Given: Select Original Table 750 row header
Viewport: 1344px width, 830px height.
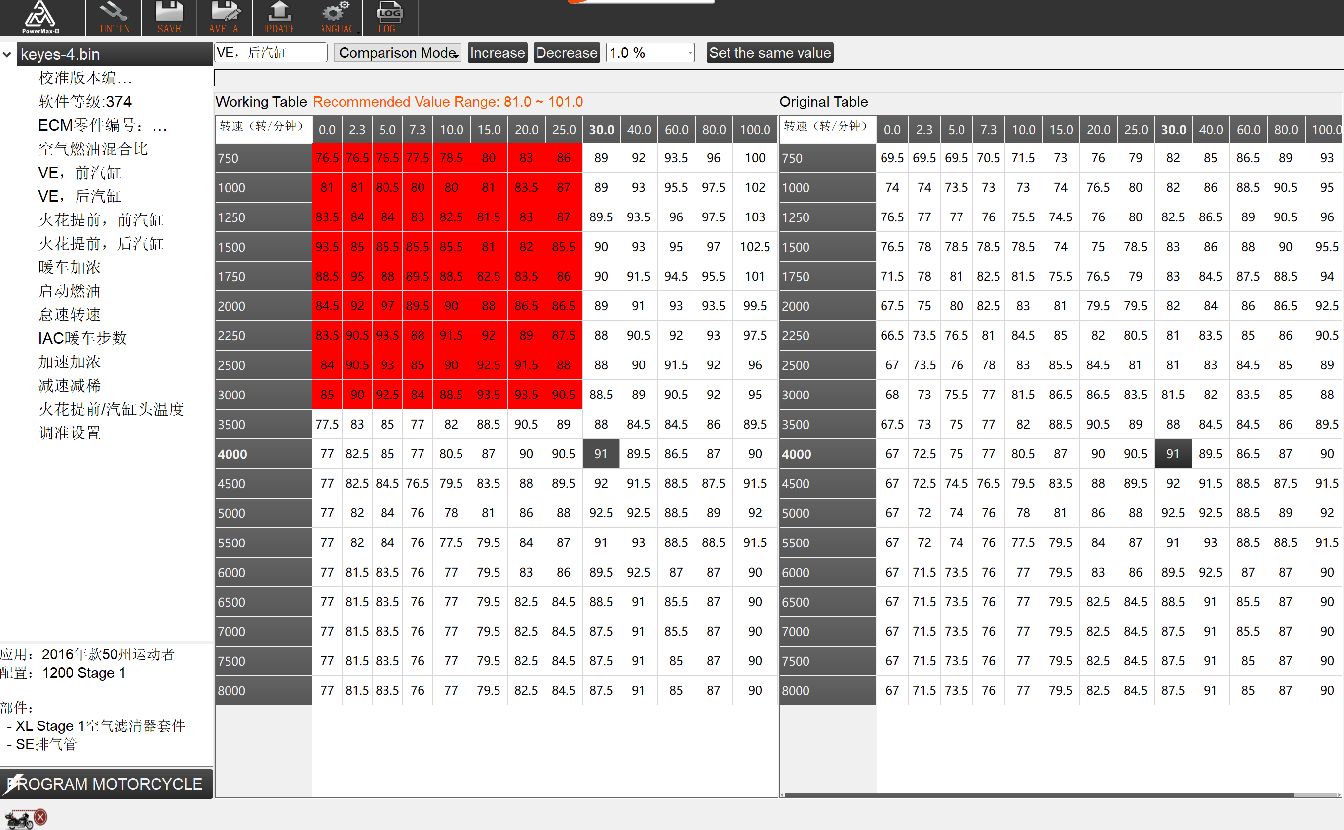Looking at the screenshot, I should pos(828,158).
